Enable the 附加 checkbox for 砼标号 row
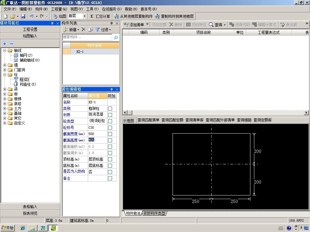 110,127
